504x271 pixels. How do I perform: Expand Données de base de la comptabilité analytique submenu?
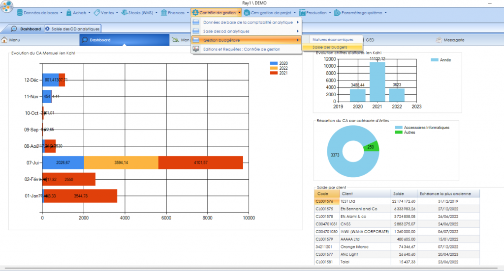[x=246, y=22]
